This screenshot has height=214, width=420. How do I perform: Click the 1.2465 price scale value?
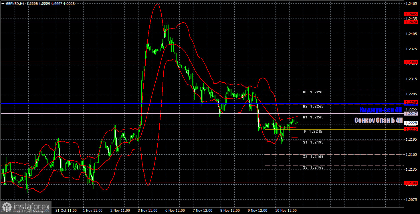(411, 4)
